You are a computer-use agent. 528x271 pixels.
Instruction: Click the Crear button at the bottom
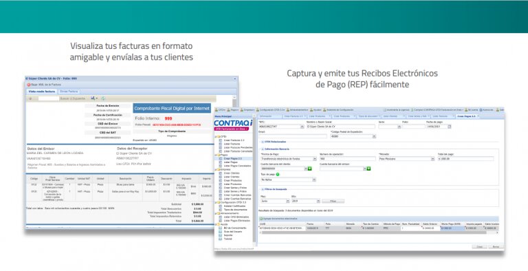point(479,247)
